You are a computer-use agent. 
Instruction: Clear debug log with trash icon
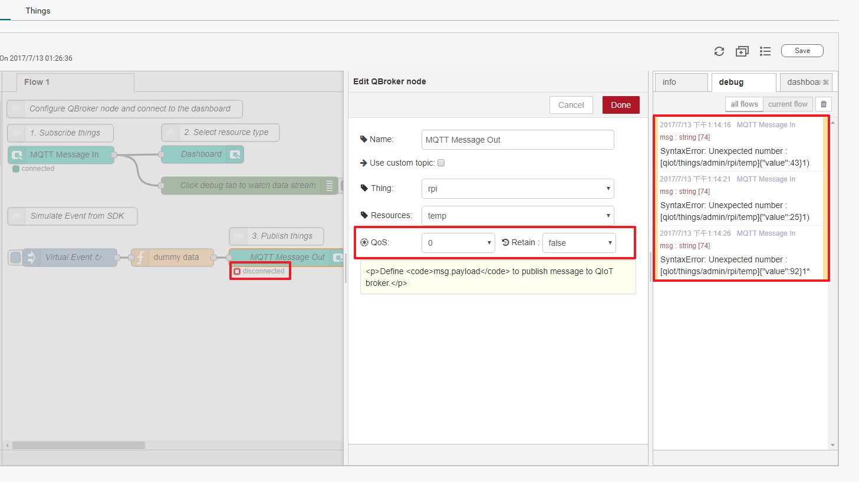(824, 104)
